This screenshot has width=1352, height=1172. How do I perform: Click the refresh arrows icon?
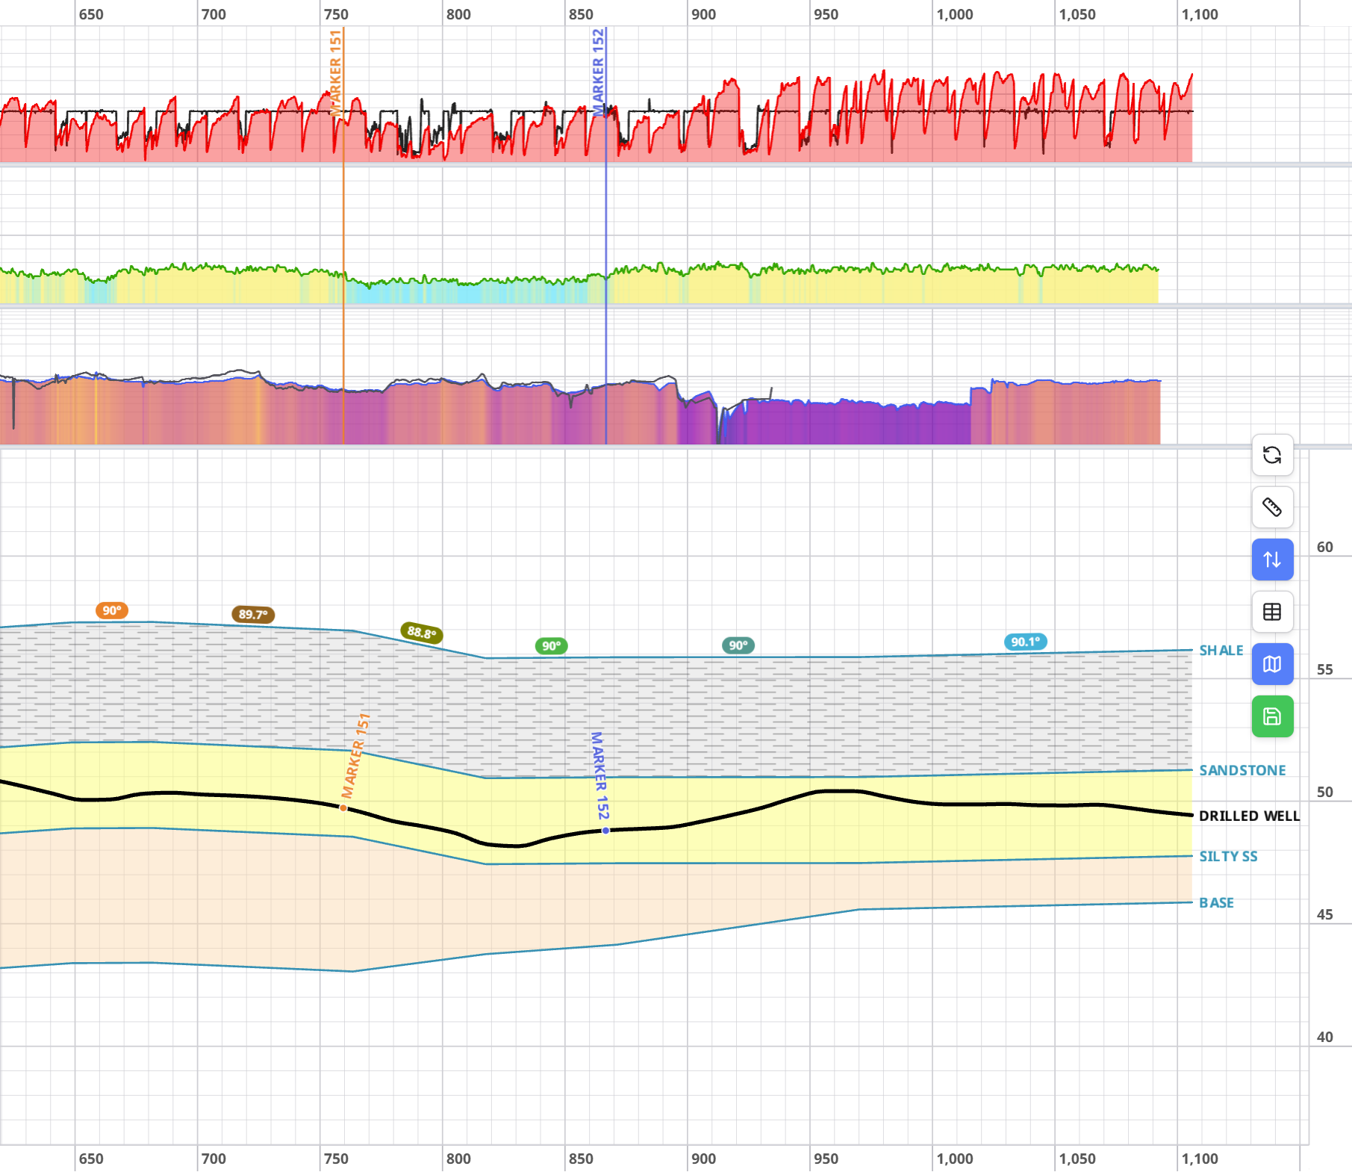pos(1272,455)
